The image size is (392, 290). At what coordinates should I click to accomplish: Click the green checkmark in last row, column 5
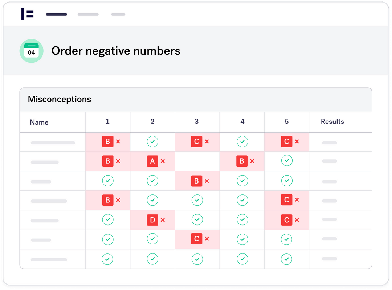(287, 259)
